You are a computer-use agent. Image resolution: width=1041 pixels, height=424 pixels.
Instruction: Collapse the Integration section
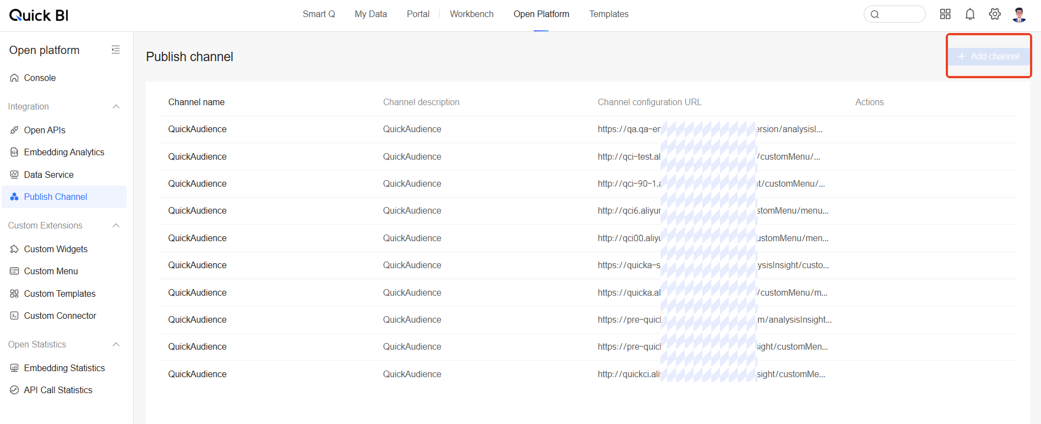[x=116, y=107]
